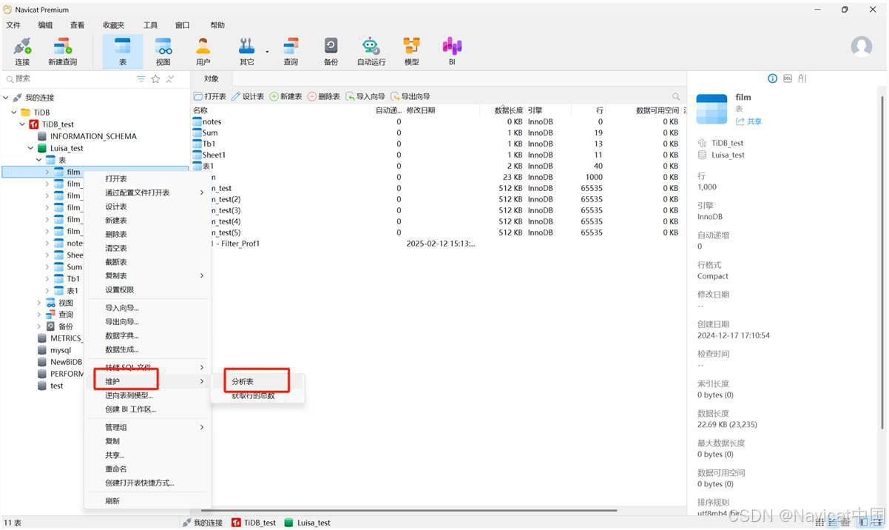Choose 刷新 in the context menu
The image size is (889, 530).
coord(147,501)
